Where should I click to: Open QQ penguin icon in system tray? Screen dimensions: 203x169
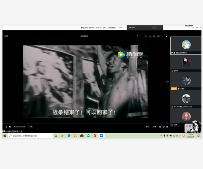tap(167, 136)
